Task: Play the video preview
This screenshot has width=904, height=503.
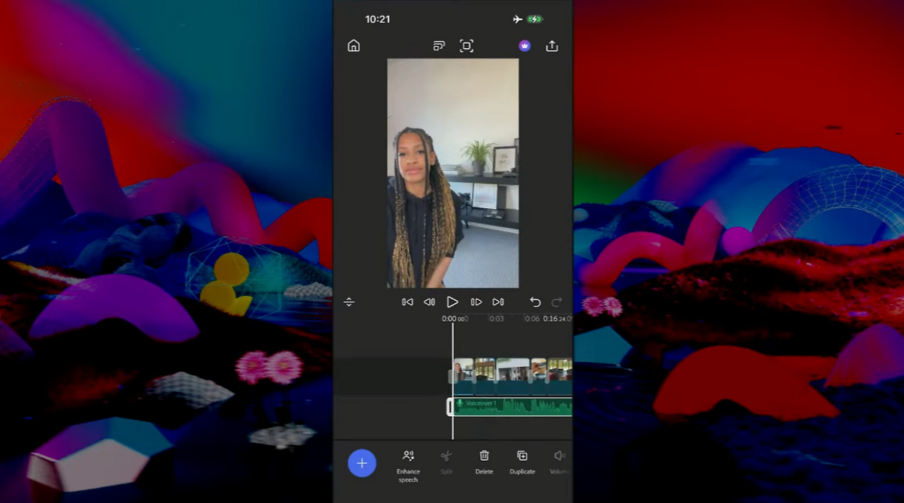Action: [453, 302]
